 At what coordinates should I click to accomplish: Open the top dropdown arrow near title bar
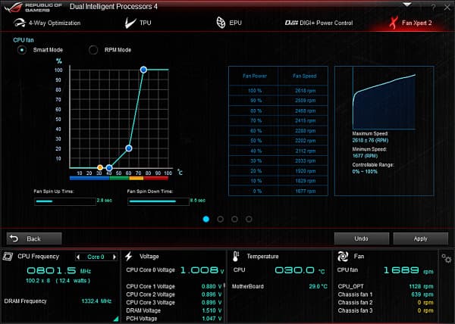pos(407,5)
